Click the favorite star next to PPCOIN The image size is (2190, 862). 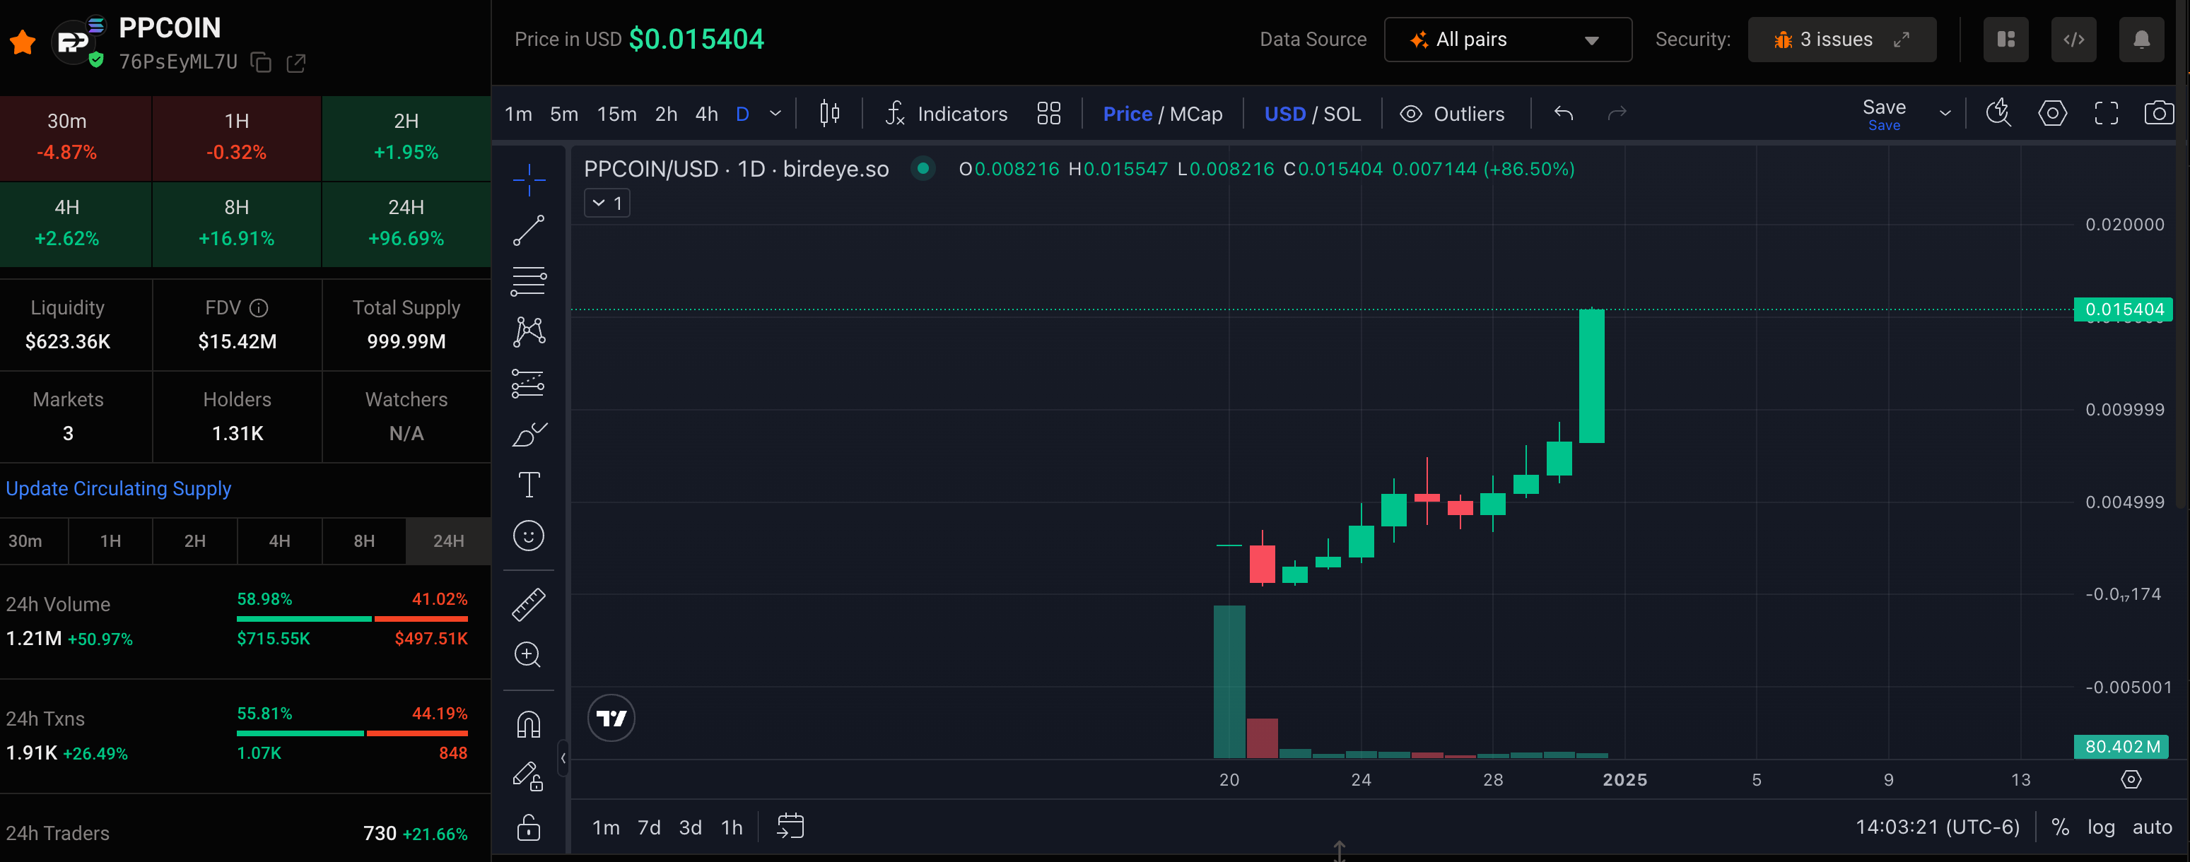click(x=23, y=42)
